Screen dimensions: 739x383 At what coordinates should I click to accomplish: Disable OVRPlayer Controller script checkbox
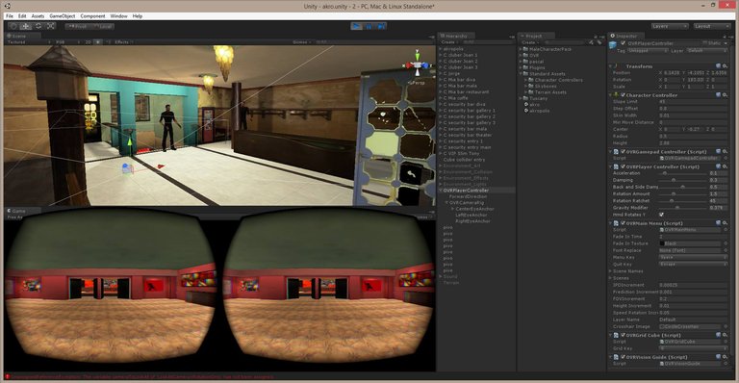pos(623,166)
